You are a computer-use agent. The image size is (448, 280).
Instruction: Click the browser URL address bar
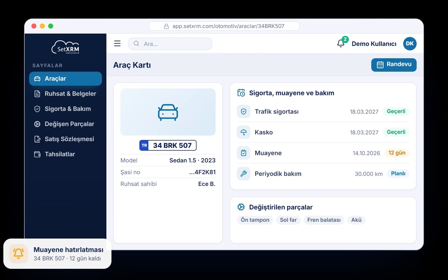(x=224, y=26)
